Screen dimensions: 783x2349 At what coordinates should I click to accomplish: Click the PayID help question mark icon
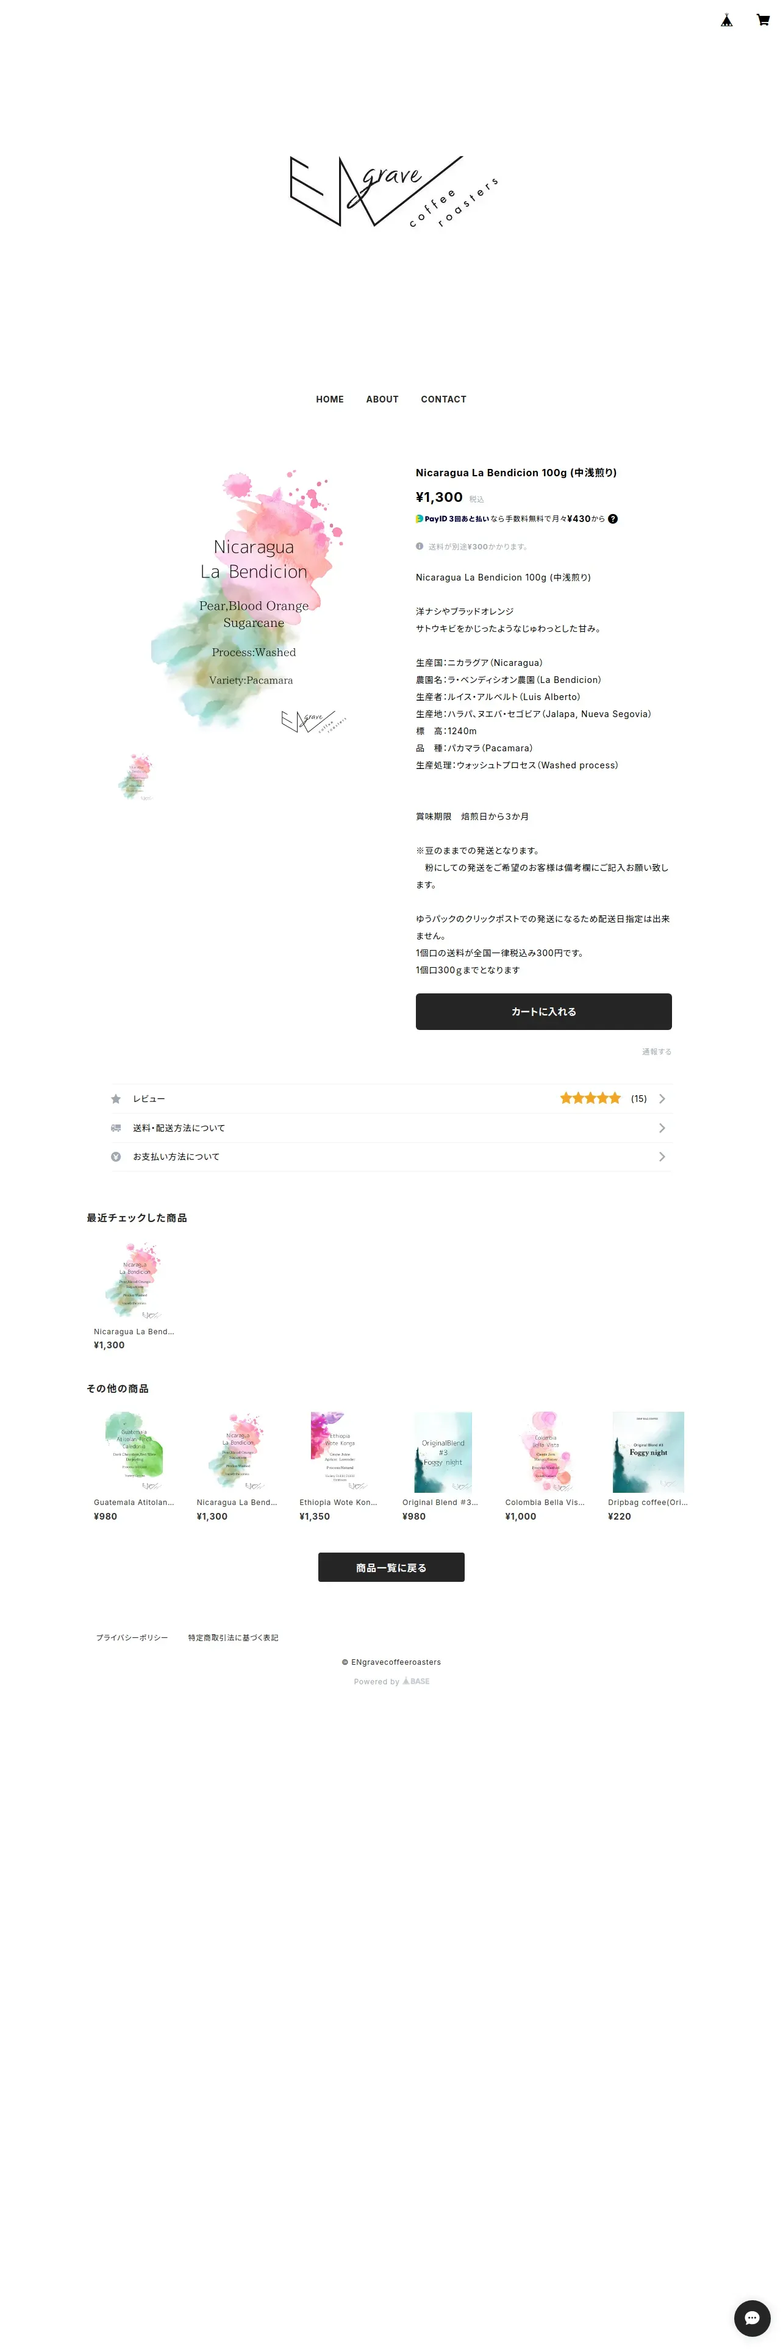coord(612,519)
